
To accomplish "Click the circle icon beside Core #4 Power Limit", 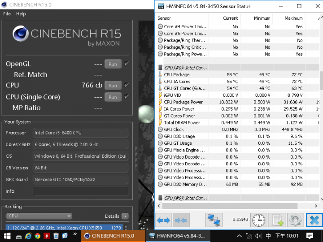I will [160, 26].
